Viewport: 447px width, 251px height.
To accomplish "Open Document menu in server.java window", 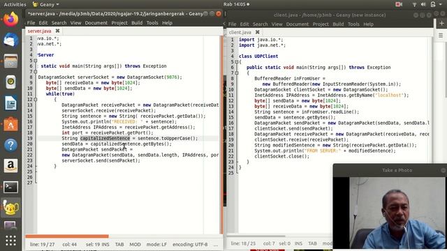I will tap(96, 23).
